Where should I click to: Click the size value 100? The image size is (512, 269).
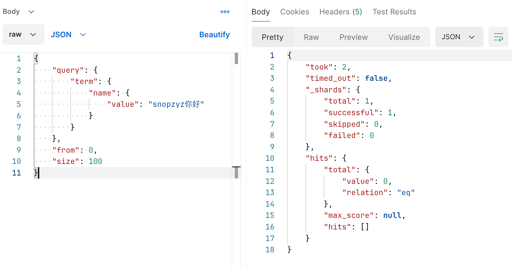[95, 161]
